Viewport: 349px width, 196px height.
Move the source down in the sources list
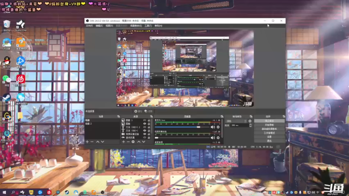(144, 142)
